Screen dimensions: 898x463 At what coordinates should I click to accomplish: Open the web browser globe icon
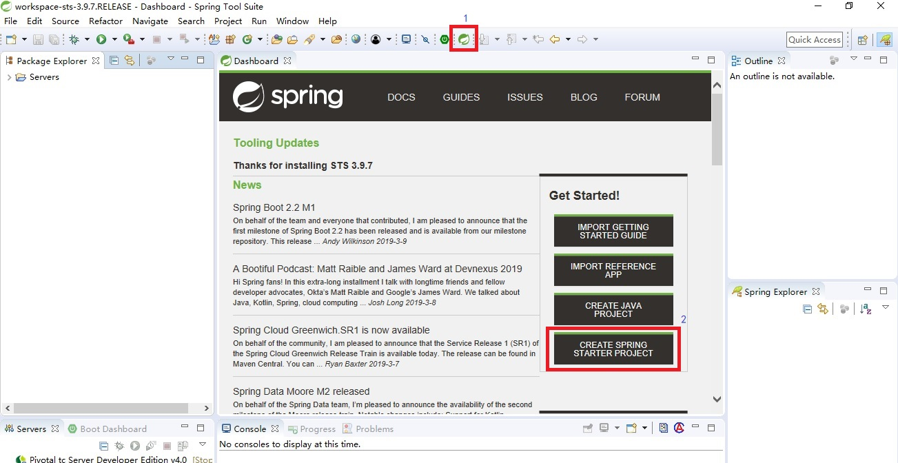(x=356, y=39)
